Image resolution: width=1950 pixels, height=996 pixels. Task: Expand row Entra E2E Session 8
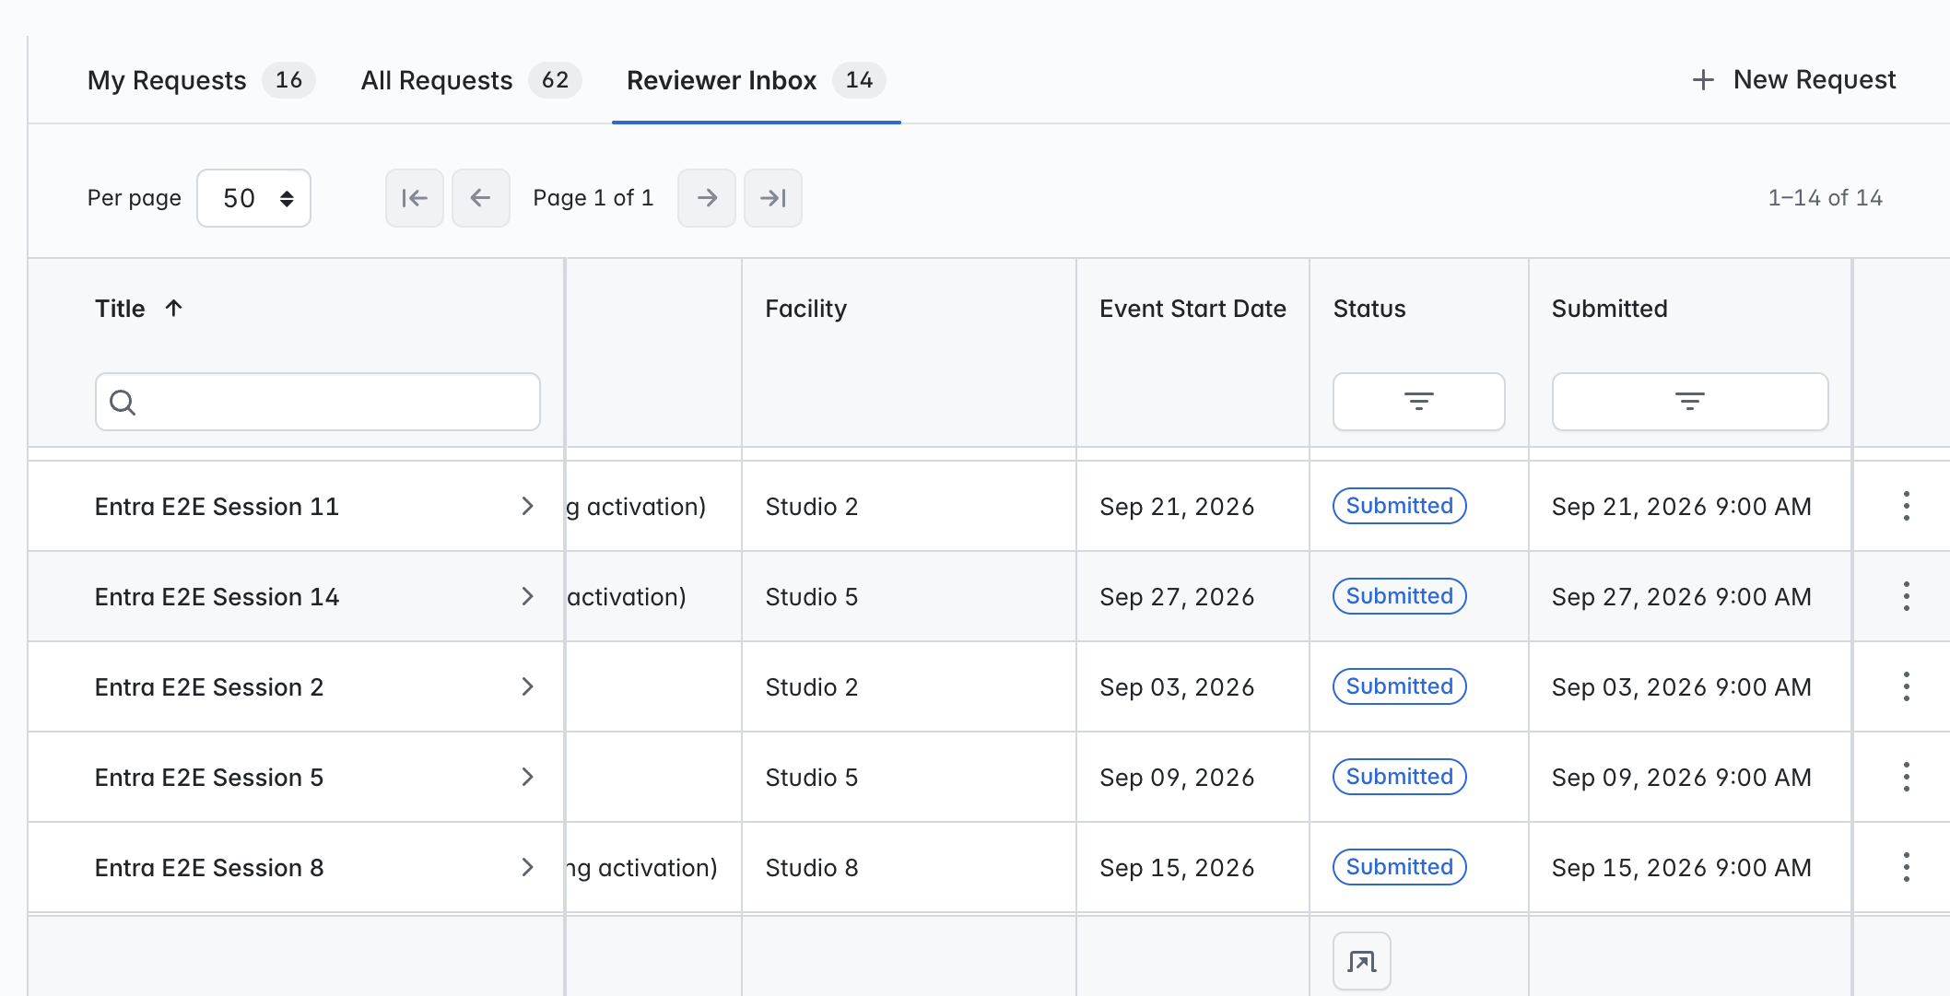[527, 867]
